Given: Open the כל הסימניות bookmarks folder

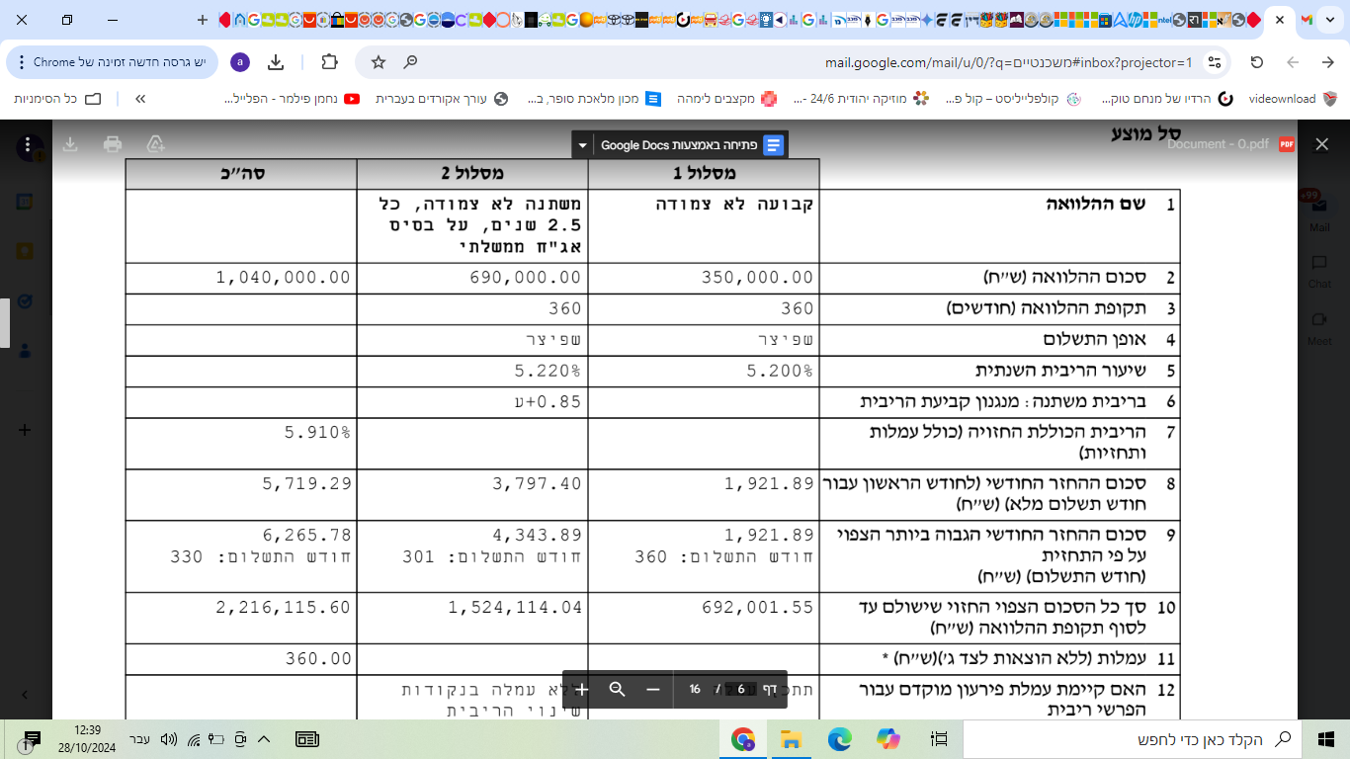Looking at the screenshot, I should (x=58, y=99).
